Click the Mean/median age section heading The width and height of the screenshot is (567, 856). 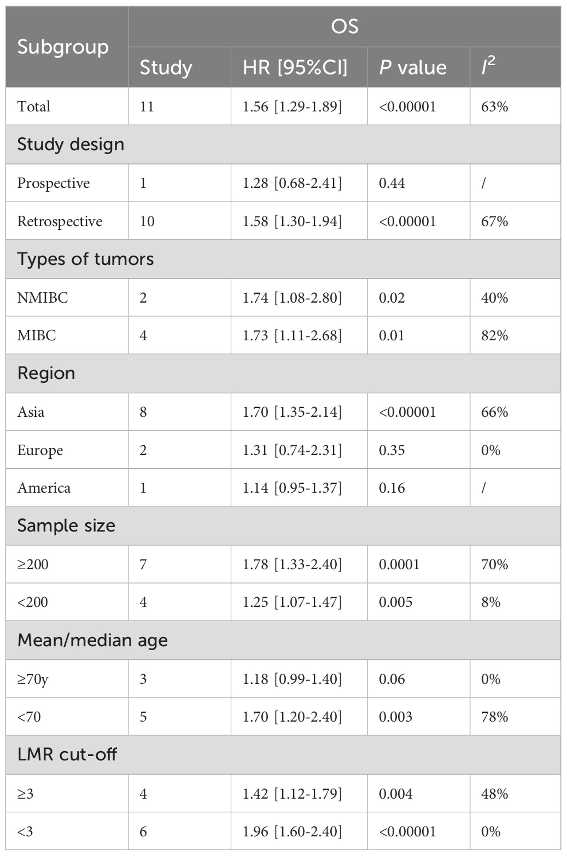pyautogui.click(x=92, y=640)
